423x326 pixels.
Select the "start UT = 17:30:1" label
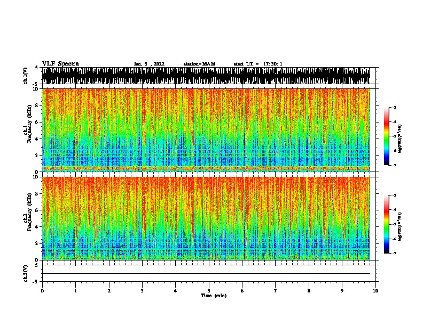258,64
